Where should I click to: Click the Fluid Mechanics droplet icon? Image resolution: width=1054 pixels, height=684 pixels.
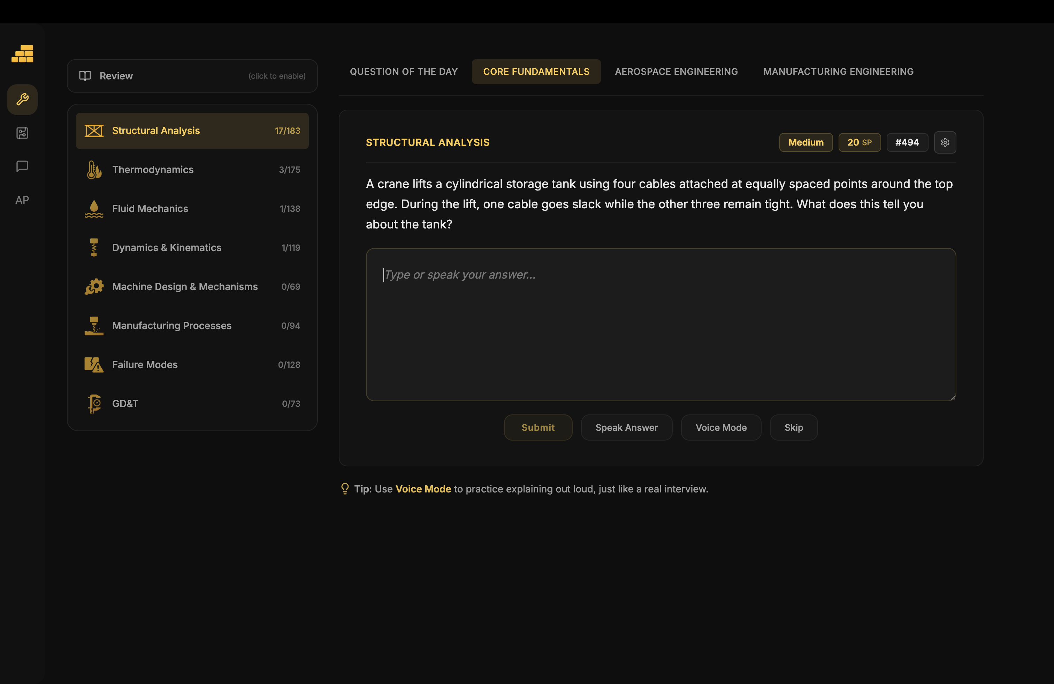[x=94, y=209]
